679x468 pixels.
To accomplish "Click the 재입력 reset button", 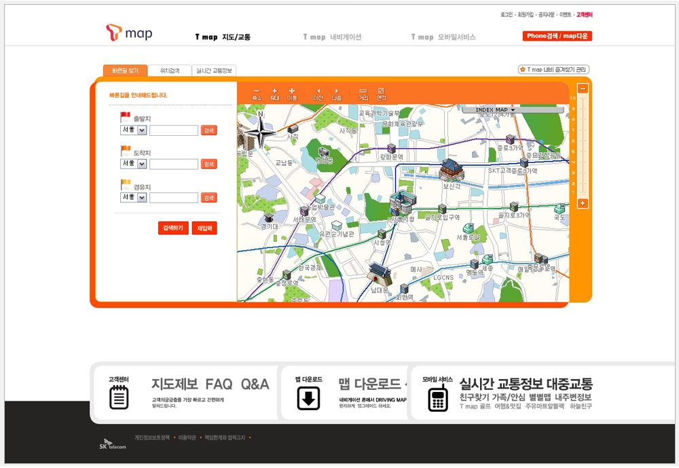I will point(204,228).
